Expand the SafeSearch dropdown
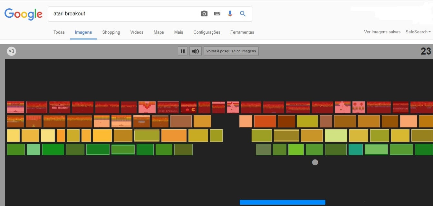The image size is (433, 206). (x=418, y=32)
